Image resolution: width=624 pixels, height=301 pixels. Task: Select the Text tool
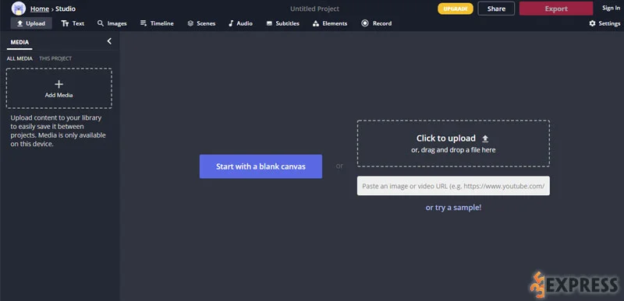click(x=73, y=23)
